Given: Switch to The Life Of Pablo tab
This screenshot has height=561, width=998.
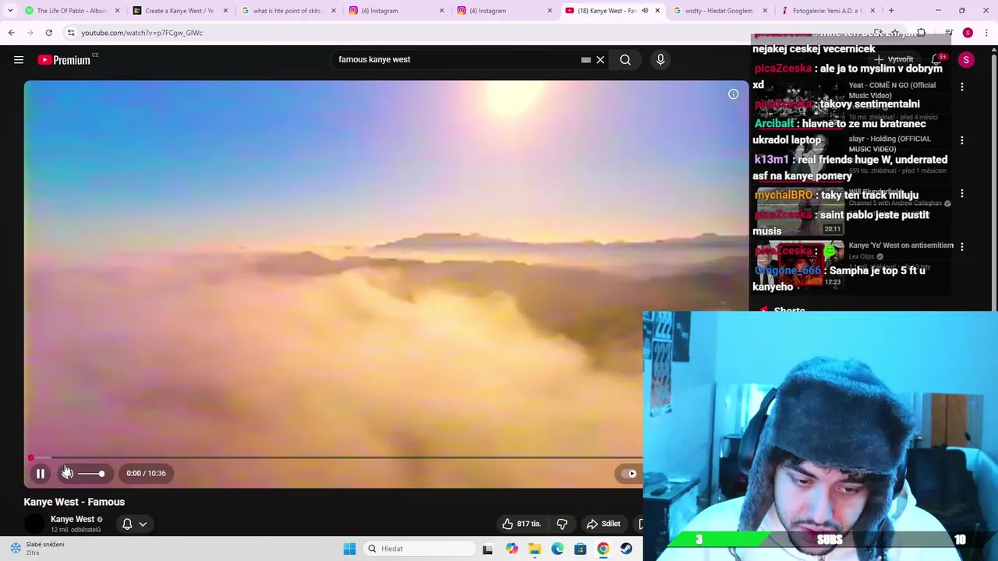Looking at the screenshot, I should click(x=72, y=11).
